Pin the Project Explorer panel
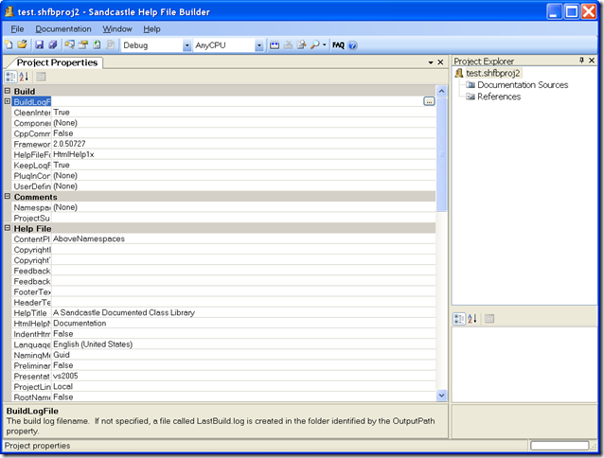The height and width of the screenshot is (458, 604). (581, 61)
